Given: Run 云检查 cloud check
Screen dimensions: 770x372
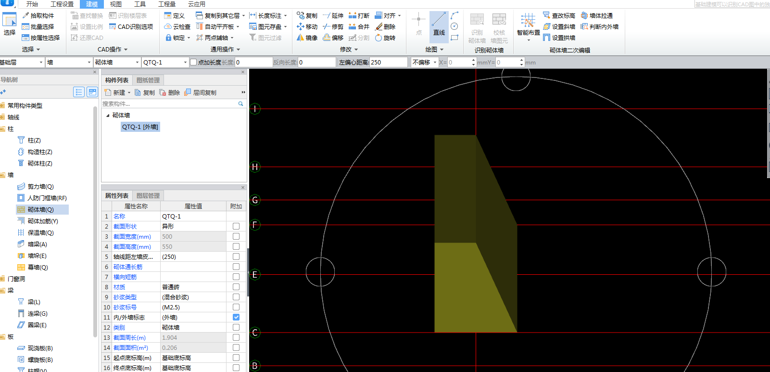Looking at the screenshot, I should tap(177, 26).
